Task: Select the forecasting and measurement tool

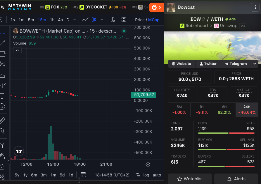Action: pos(3,75)
